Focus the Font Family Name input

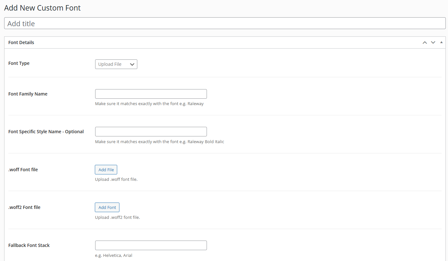point(151,94)
